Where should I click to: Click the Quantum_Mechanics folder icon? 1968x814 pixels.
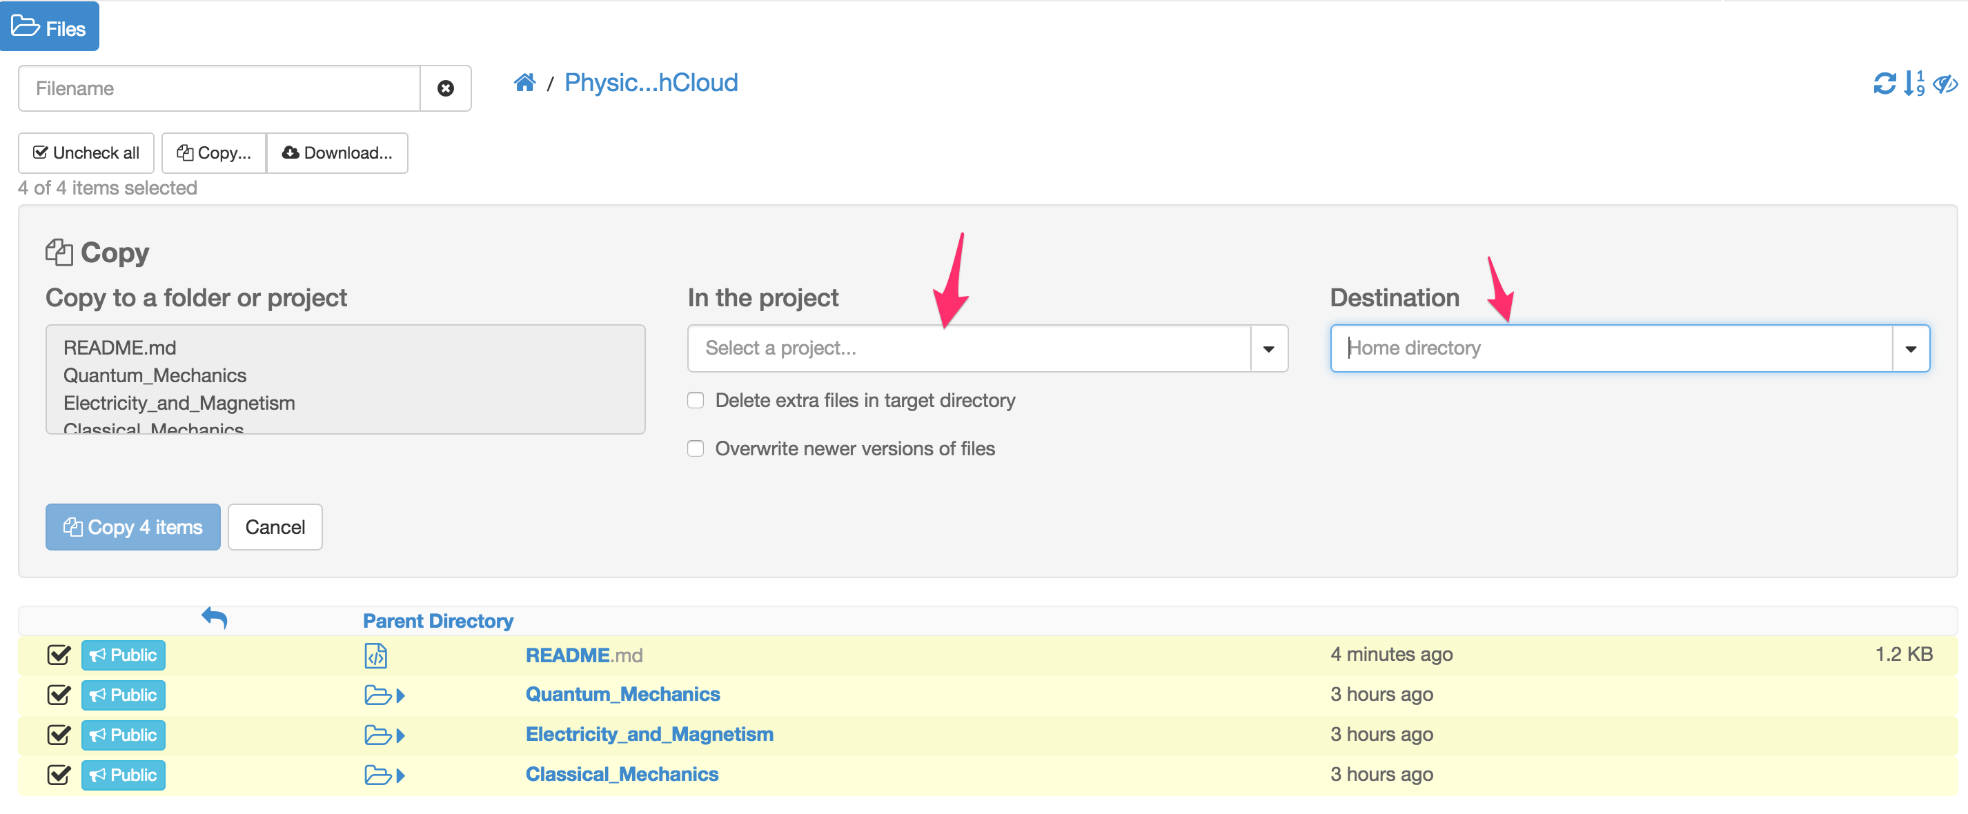pos(377,695)
